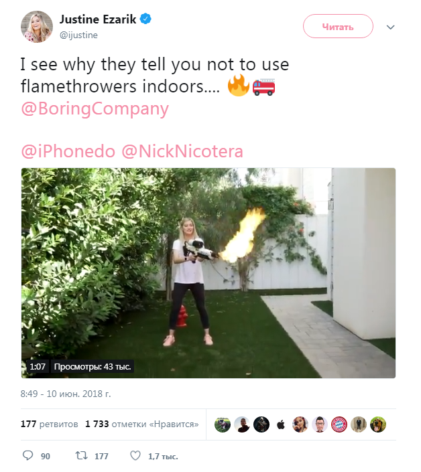Click the first liker avatar
The height and width of the screenshot is (472, 421).
click(223, 424)
